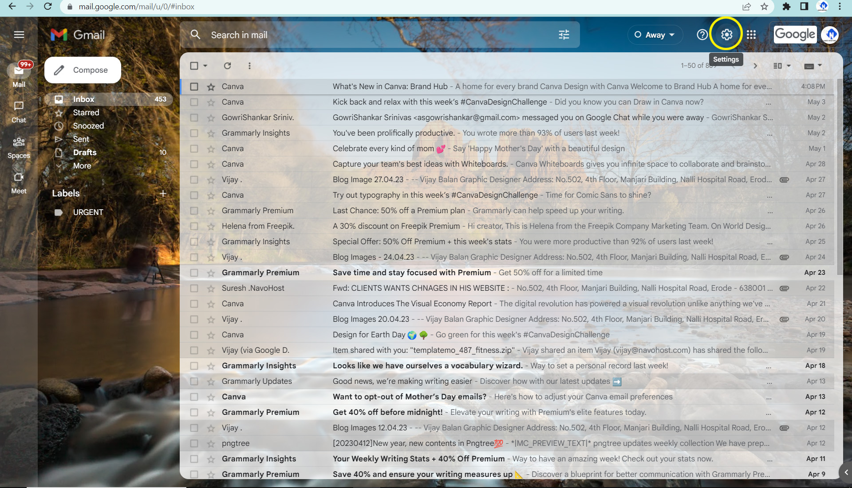The width and height of the screenshot is (852, 488).
Task: Click the Search in mail field
Action: (379, 35)
